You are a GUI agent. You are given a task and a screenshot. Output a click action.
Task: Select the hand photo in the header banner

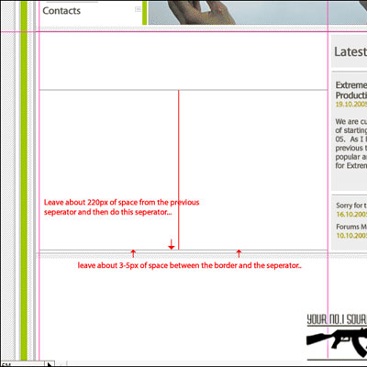(257, 12)
